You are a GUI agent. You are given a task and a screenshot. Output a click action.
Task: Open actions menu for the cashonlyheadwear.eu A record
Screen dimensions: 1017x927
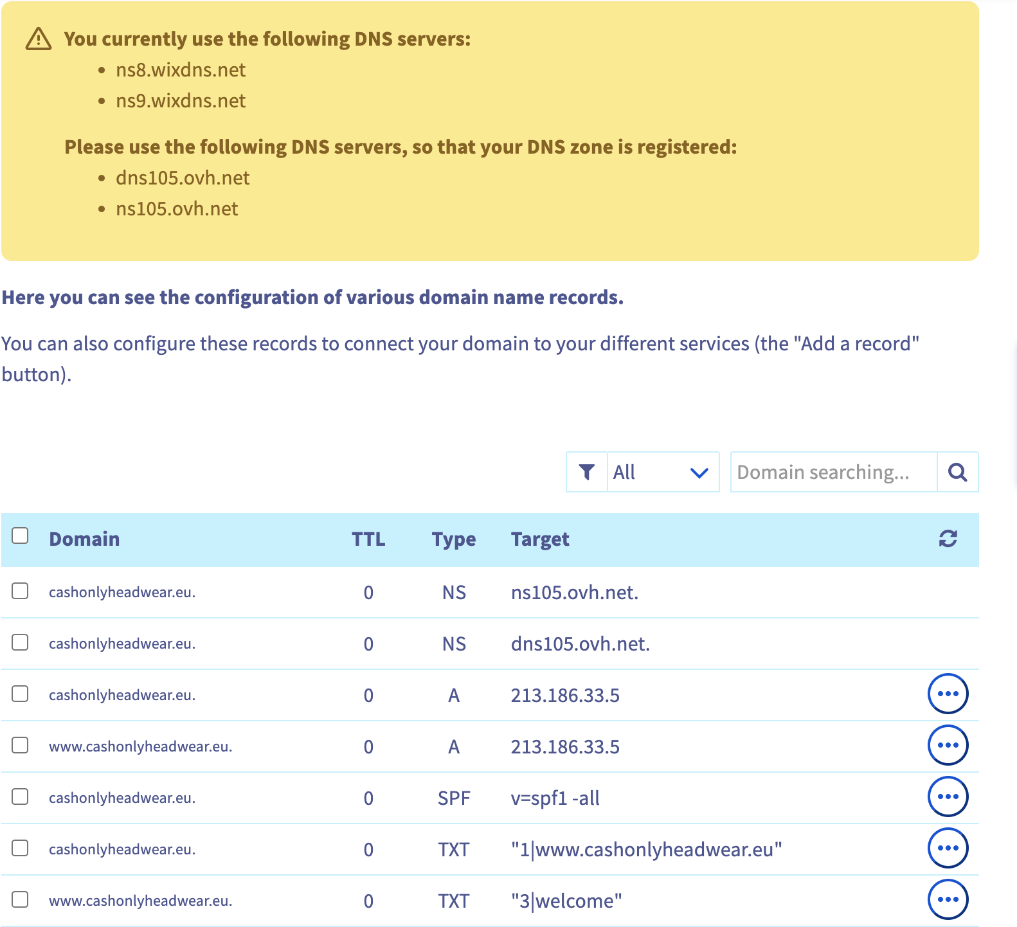948,694
